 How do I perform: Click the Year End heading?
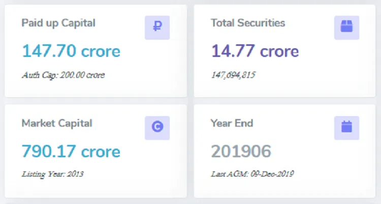tap(232, 123)
